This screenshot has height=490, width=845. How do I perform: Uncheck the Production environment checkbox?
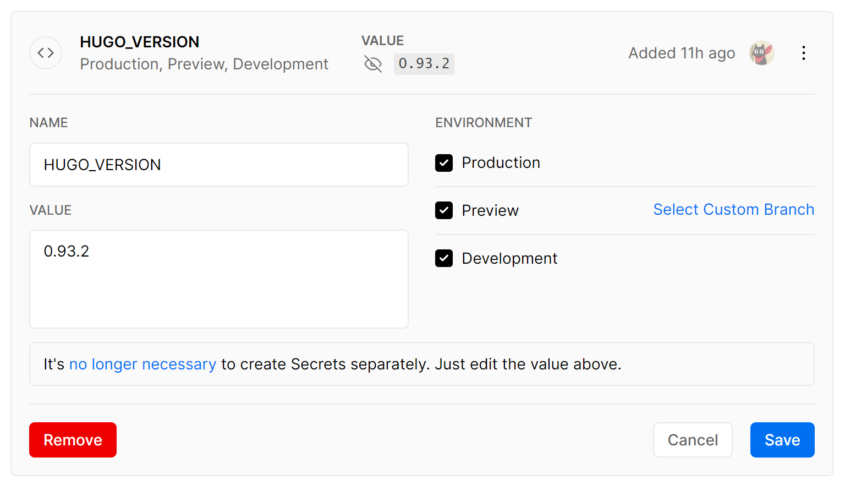tap(444, 163)
